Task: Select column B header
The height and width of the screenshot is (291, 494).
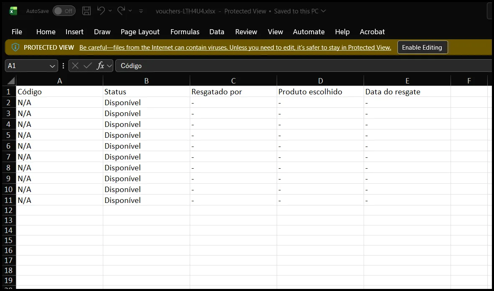Action: point(147,81)
